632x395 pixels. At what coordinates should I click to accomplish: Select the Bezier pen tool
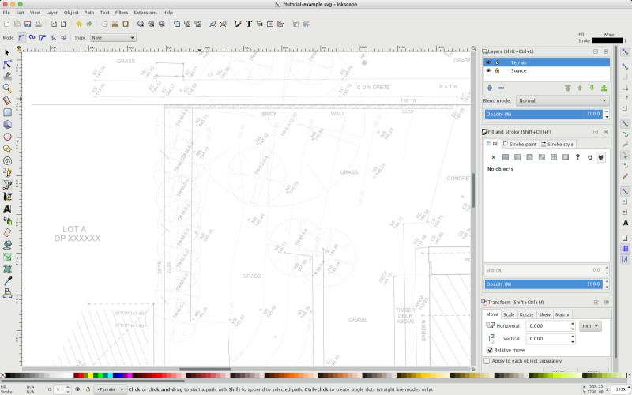7,185
